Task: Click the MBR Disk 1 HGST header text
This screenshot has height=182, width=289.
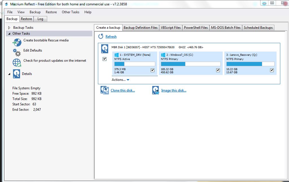Action: coord(157,47)
